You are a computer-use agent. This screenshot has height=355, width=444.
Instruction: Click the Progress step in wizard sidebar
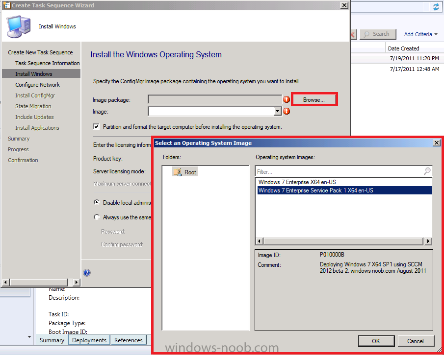click(x=18, y=149)
